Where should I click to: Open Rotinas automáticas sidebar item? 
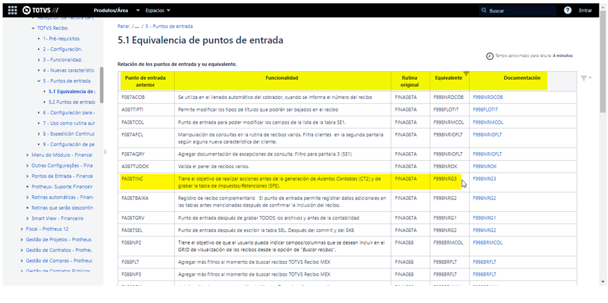(62, 197)
